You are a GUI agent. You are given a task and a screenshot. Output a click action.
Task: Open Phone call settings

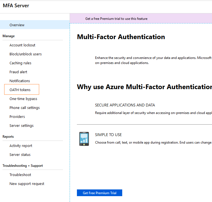(25, 108)
